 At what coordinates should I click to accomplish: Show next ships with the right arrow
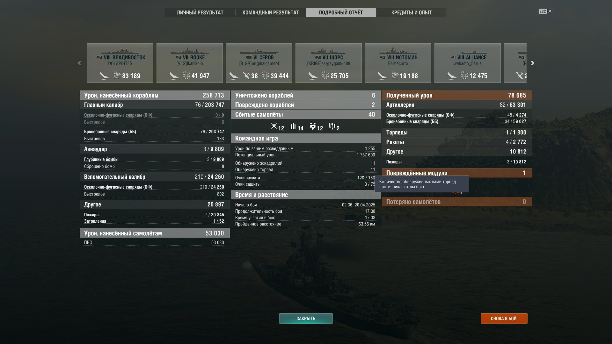[x=532, y=63]
